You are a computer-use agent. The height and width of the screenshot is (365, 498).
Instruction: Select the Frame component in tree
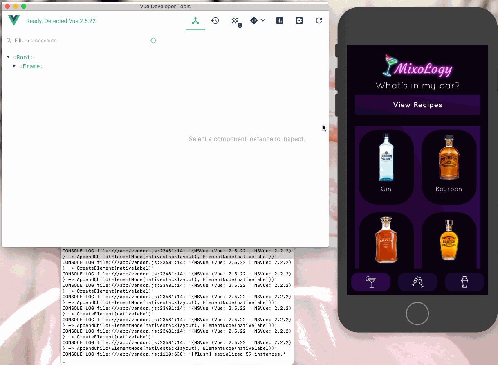[31, 66]
